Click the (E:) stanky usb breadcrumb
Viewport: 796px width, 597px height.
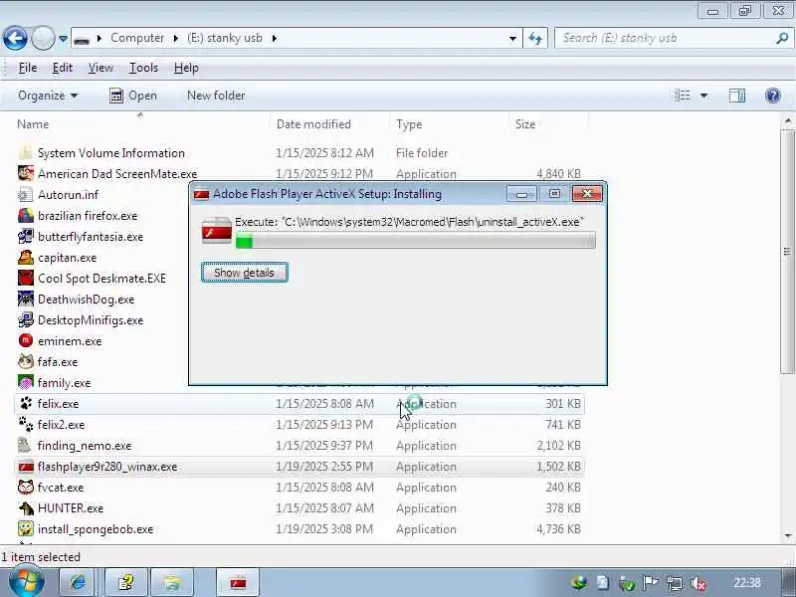pos(225,38)
